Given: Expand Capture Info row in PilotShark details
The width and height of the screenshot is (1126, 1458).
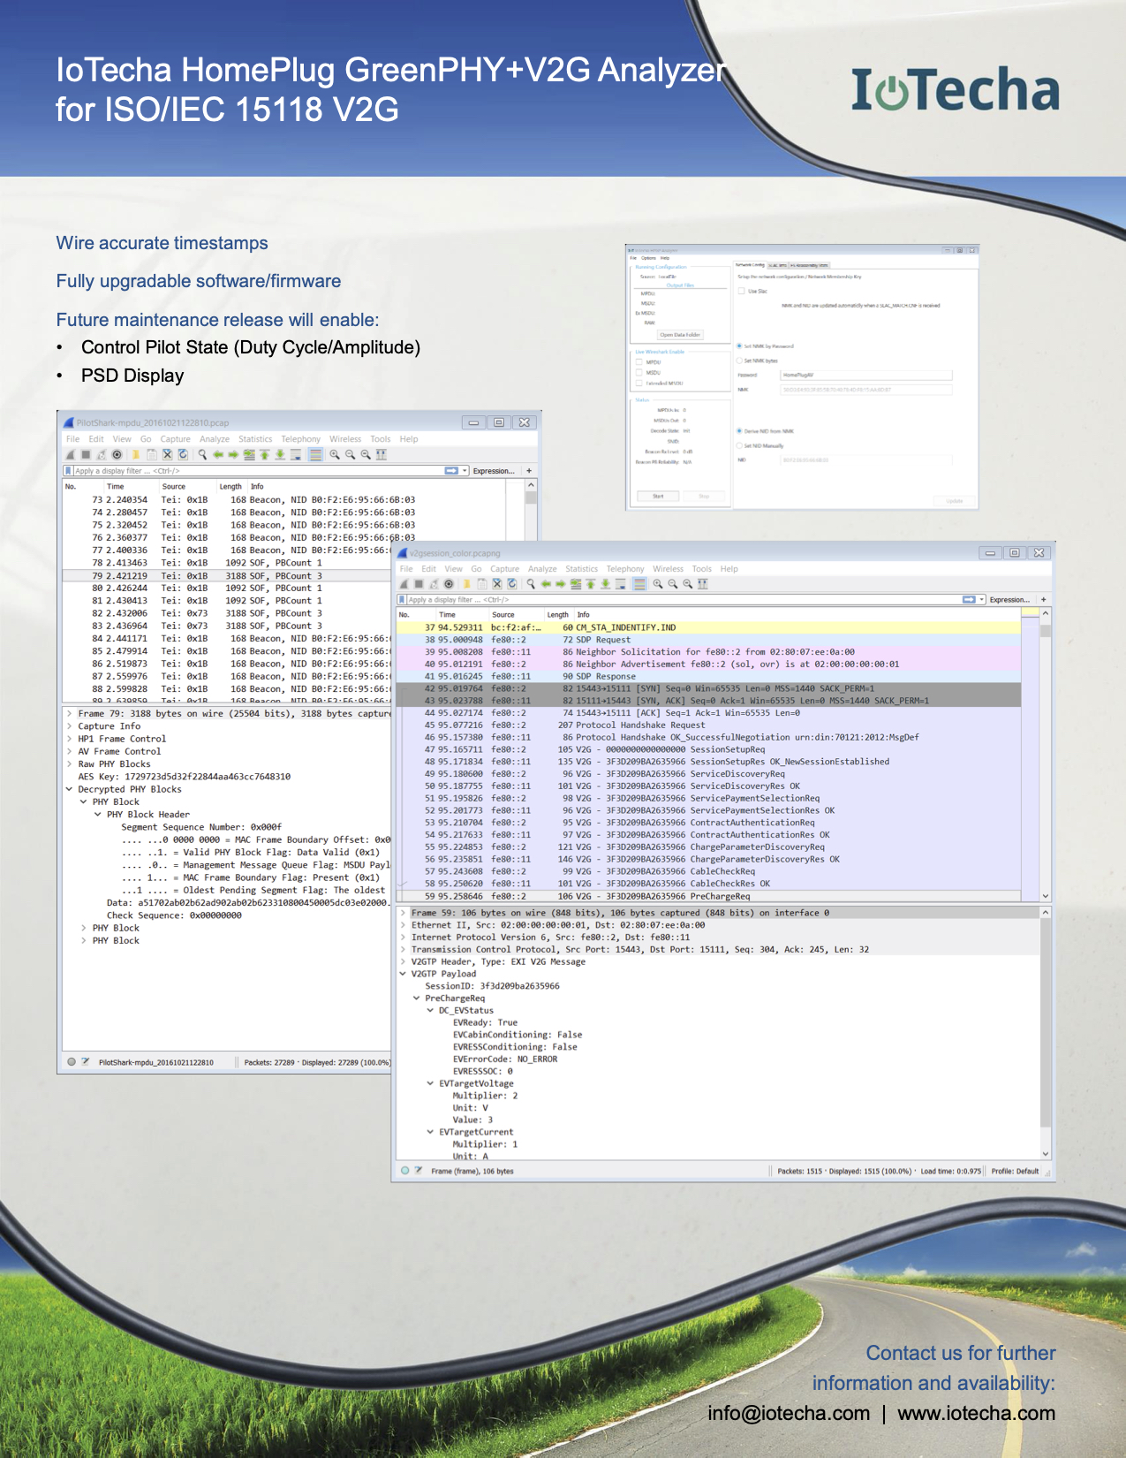Looking at the screenshot, I should pos(70,726).
